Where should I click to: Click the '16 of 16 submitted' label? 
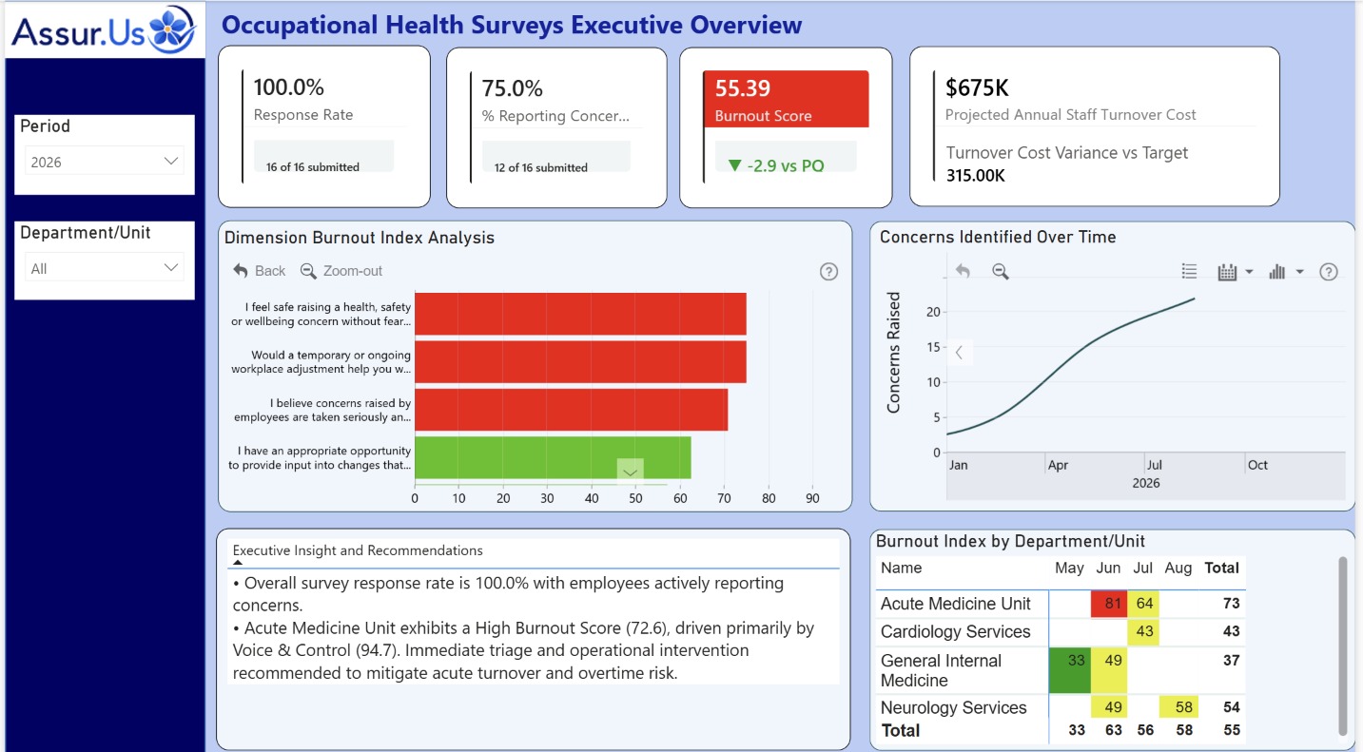click(x=313, y=167)
